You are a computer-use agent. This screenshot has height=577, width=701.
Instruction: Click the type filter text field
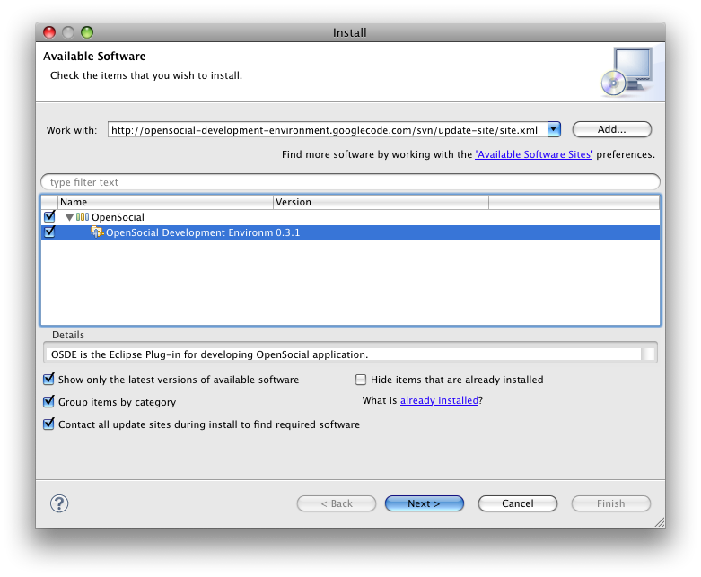(x=350, y=182)
